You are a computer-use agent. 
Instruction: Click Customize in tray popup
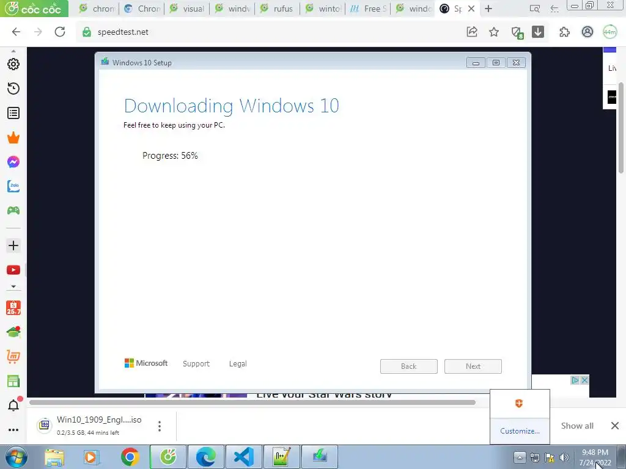[520, 431]
